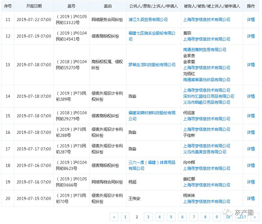Open defendant 义乌市莫离贸易有限公司 link
The image size is (262, 224).
(x=205, y=152)
